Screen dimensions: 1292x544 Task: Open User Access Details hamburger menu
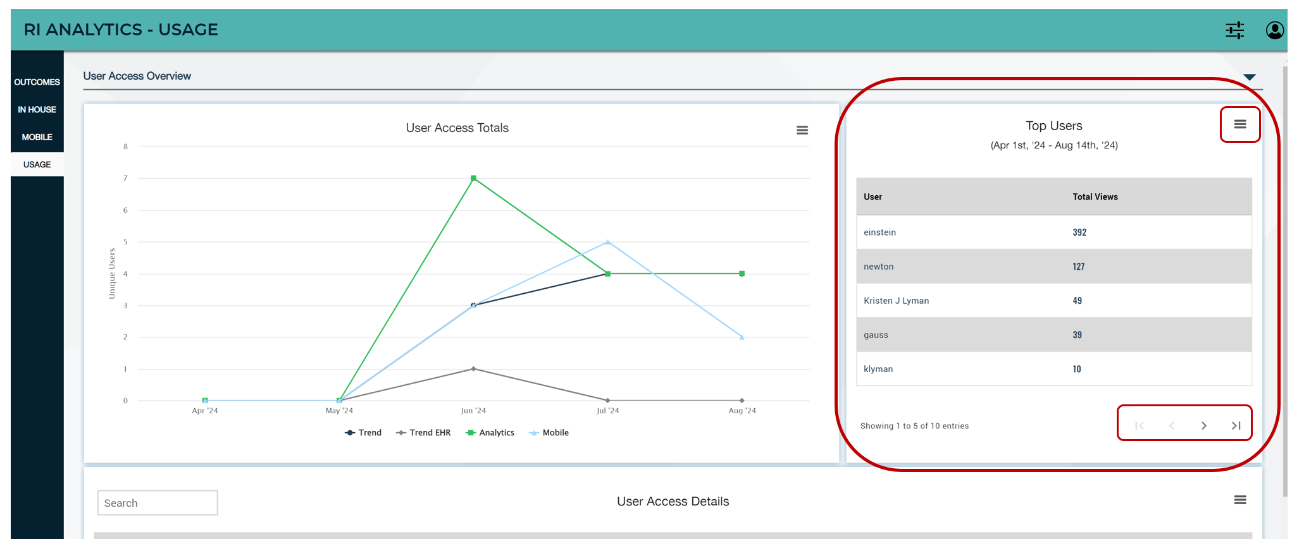click(x=1240, y=500)
